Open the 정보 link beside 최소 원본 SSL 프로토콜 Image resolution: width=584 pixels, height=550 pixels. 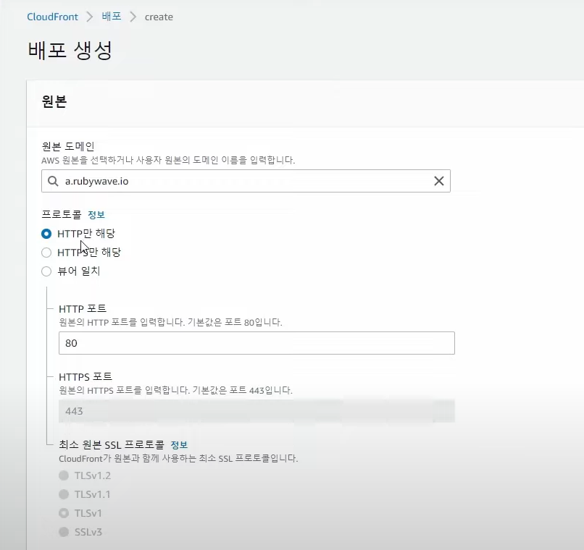(179, 445)
